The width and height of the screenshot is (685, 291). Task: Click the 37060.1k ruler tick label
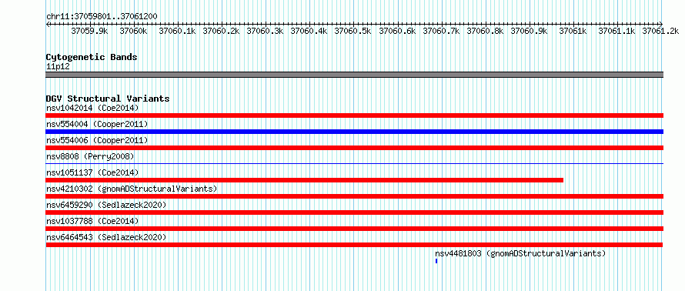tap(178, 31)
